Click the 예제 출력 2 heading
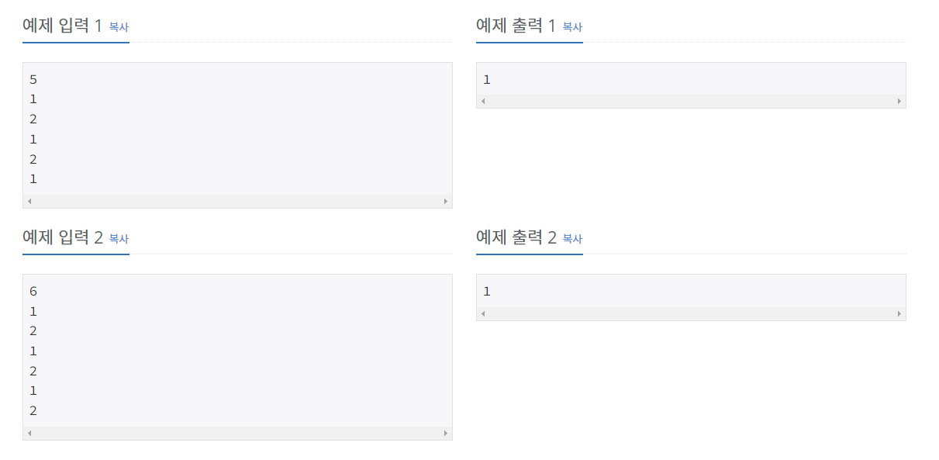Viewport: 939px width, 460px height. click(516, 235)
